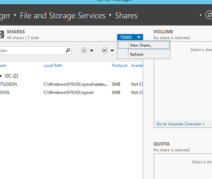Select the NETLOGON share row

tap(71, 84)
